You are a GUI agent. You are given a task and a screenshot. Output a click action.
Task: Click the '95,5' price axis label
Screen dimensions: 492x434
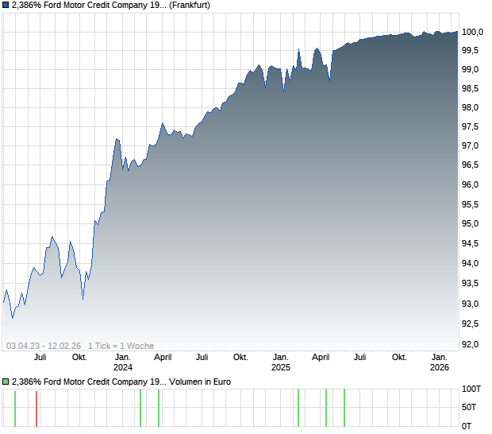(x=470, y=204)
